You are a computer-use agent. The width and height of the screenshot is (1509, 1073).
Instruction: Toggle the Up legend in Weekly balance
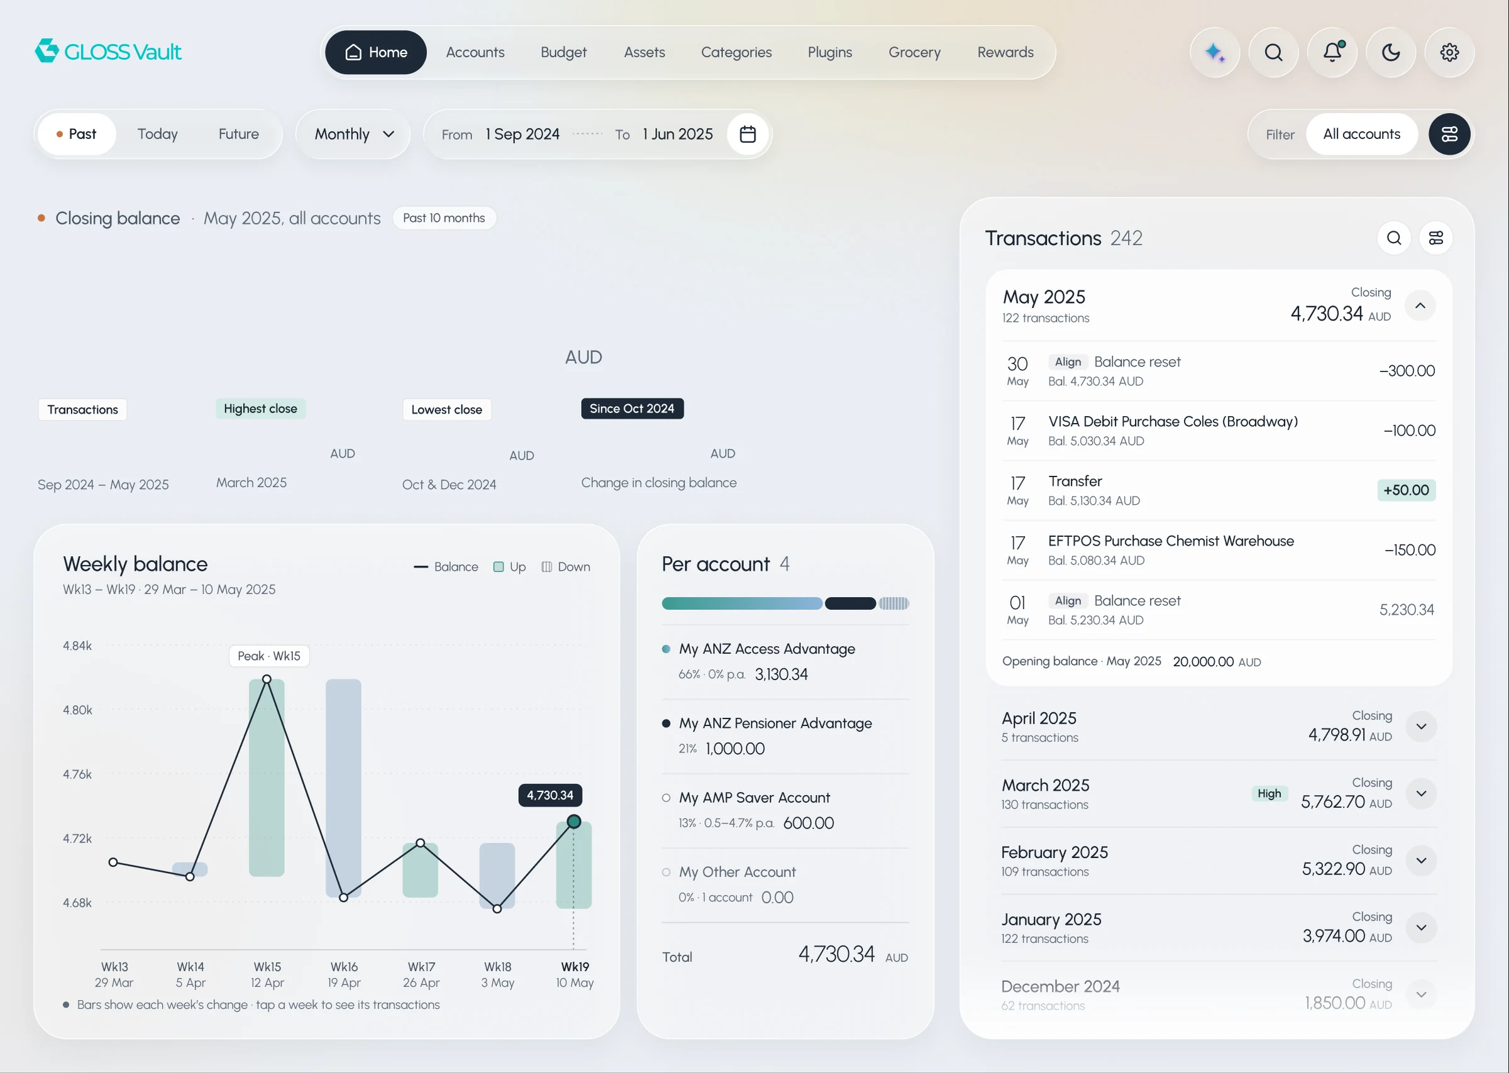point(509,567)
